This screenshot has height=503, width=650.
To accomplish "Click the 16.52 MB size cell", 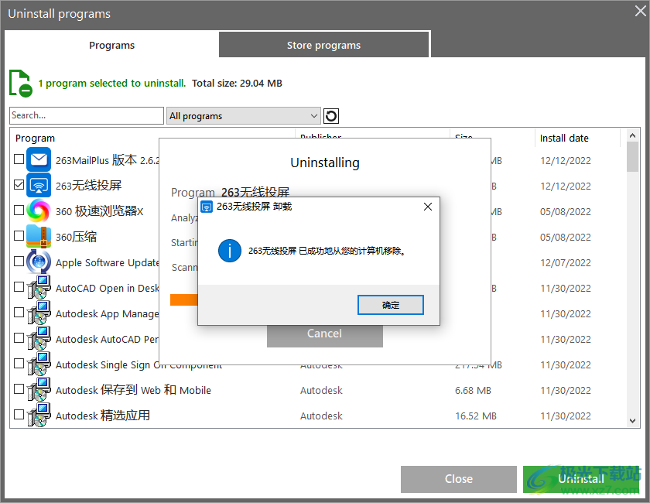I will coord(476,416).
